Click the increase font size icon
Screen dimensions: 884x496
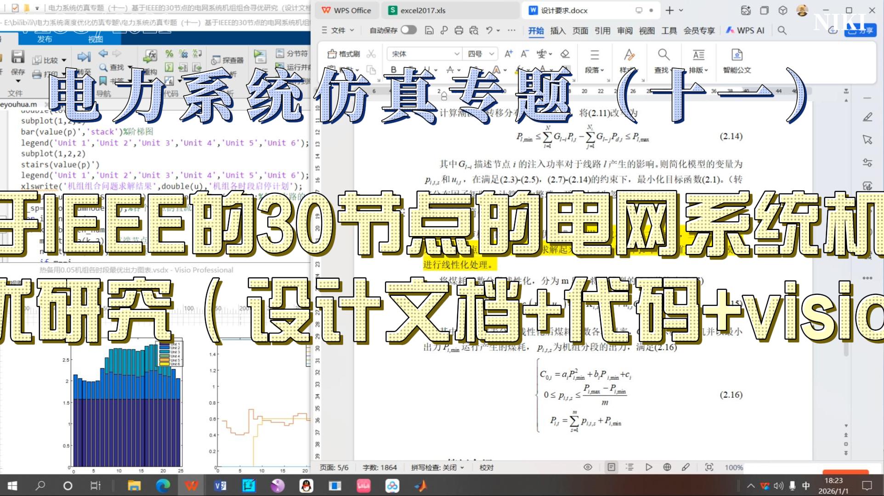[508, 54]
